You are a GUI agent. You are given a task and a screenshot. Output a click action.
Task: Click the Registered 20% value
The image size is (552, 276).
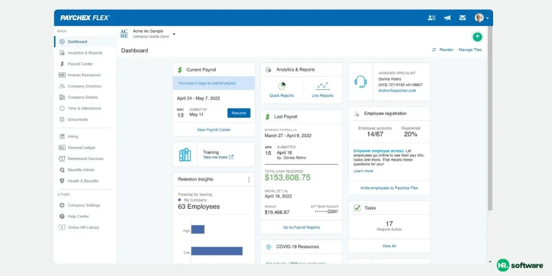(410, 134)
